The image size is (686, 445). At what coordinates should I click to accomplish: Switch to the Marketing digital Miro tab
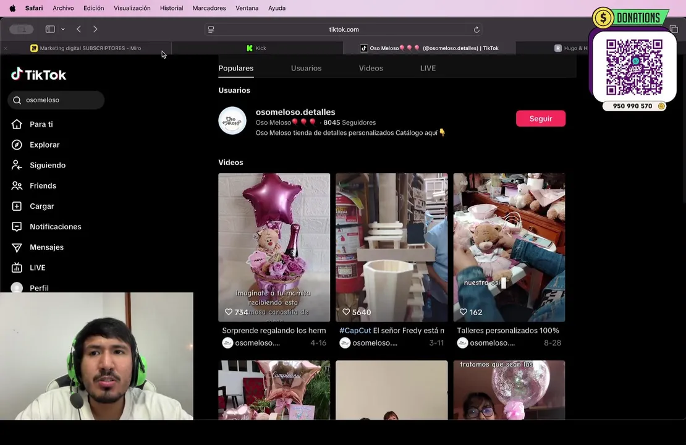86,48
